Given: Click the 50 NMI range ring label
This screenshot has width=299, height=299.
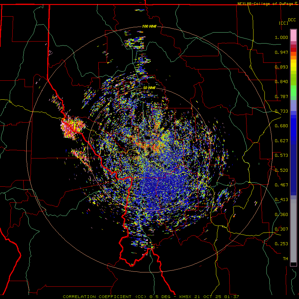Looking at the screenshot, I should [x=149, y=88].
